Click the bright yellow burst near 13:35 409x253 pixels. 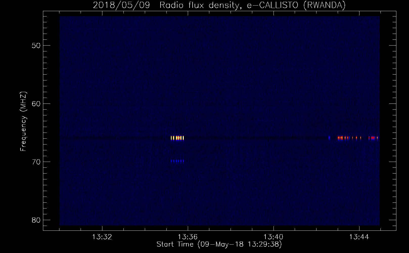point(177,138)
